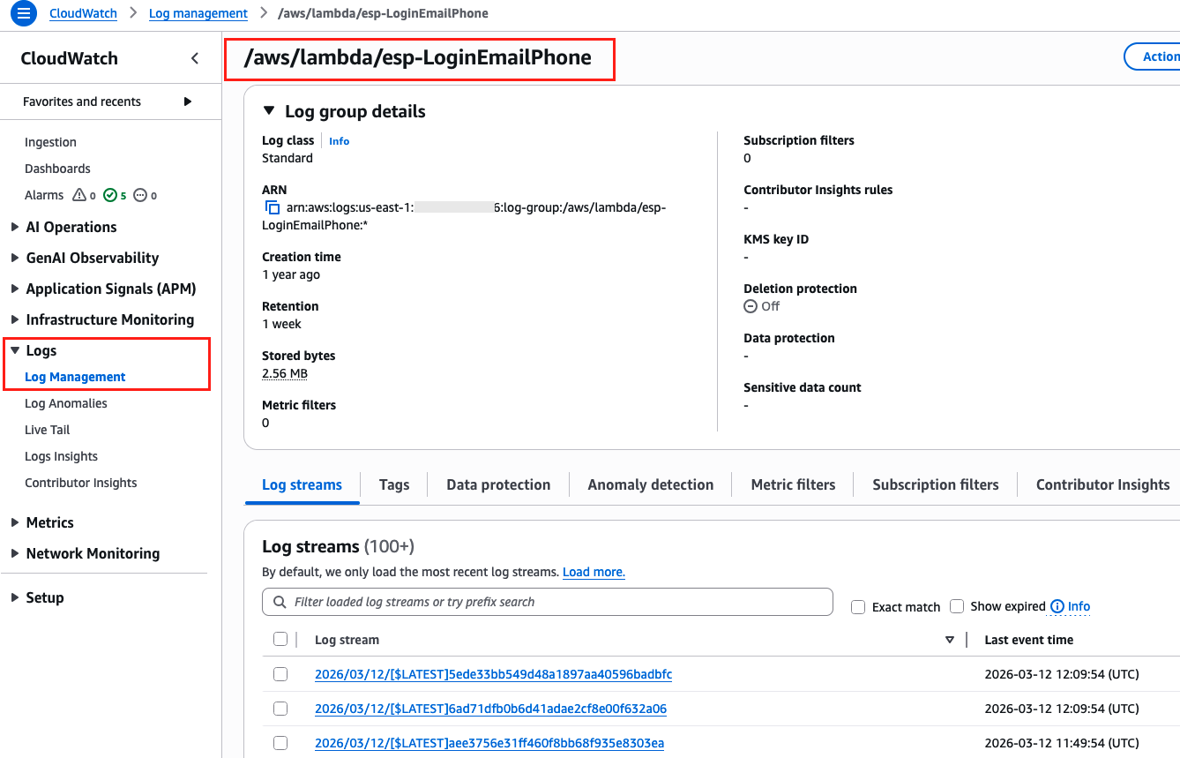The width and height of the screenshot is (1180, 758).
Task: Open log stream ending in cf8e00f632a06
Action: [490, 709]
